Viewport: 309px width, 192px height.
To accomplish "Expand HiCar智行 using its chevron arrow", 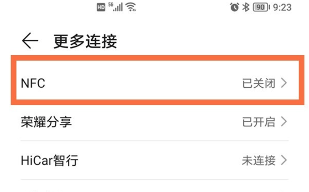I will 284,160.
